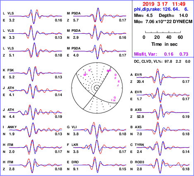
Task: Click the time scale bar in legend
Action: (x=163, y=32)
